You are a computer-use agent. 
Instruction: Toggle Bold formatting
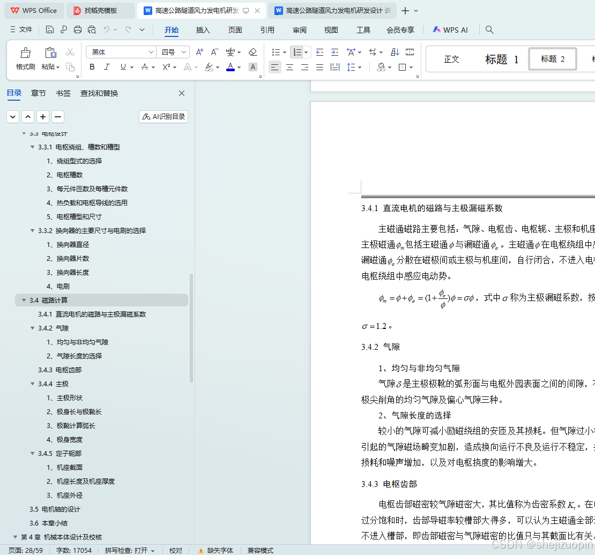click(92, 67)
